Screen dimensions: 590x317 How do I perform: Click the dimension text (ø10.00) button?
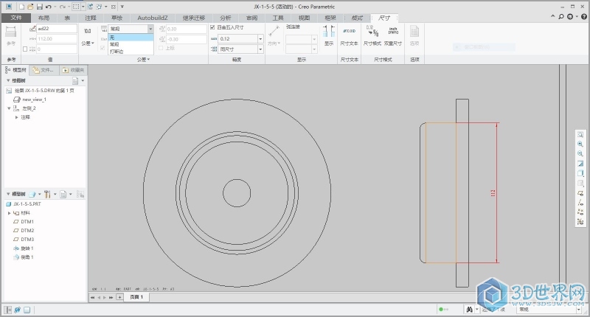[x=349, y=36]
